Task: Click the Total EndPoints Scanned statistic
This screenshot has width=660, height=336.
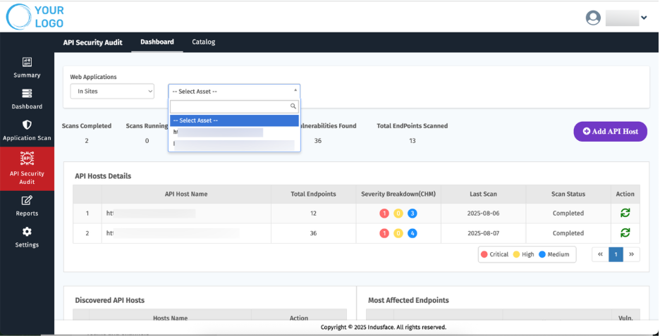Action: tap(412, 133)
